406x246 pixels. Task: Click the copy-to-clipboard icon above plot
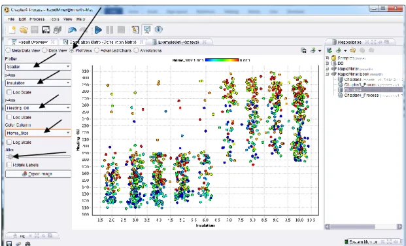point(304,50)
